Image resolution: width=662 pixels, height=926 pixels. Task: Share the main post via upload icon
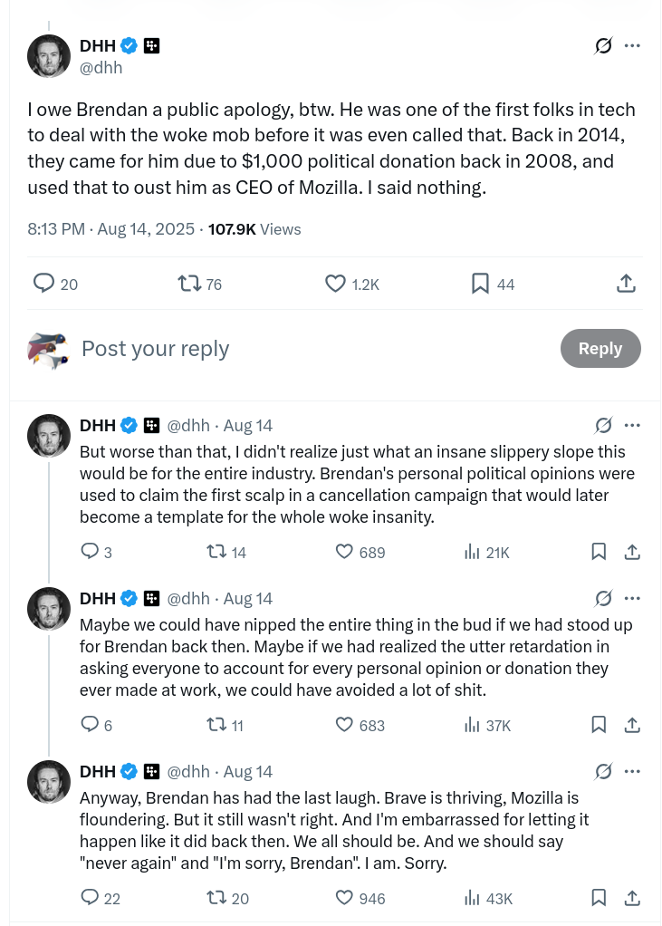[x=626, y=284]
